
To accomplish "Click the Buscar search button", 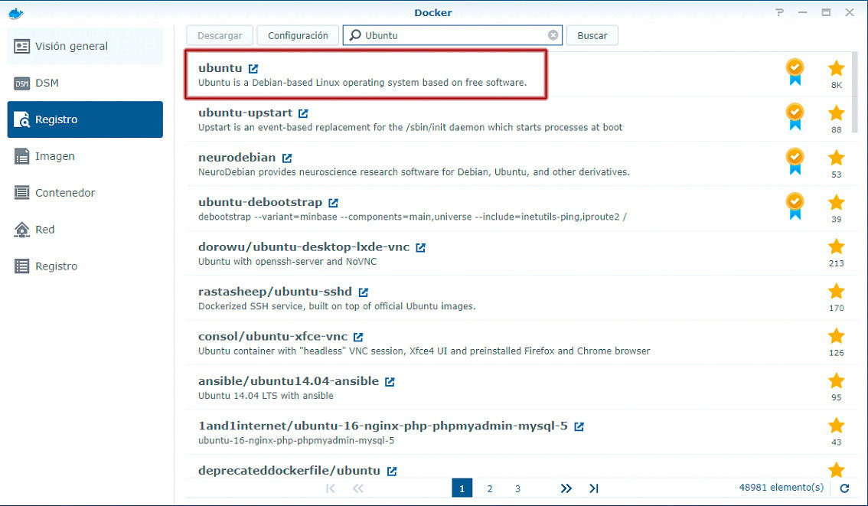I will tap(592, 35).
